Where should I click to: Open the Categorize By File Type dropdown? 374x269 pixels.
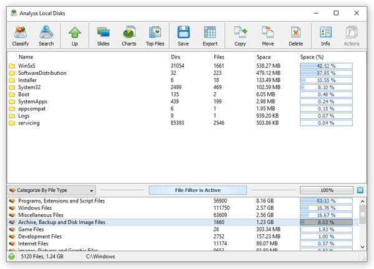point(52,190)
